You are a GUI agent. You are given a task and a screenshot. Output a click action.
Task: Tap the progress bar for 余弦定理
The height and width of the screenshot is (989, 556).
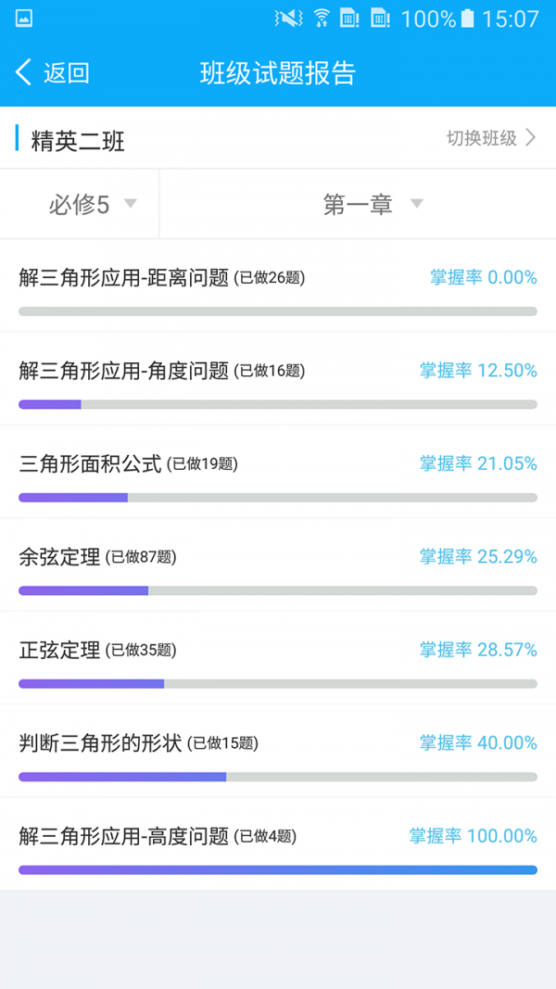point(277,590)
